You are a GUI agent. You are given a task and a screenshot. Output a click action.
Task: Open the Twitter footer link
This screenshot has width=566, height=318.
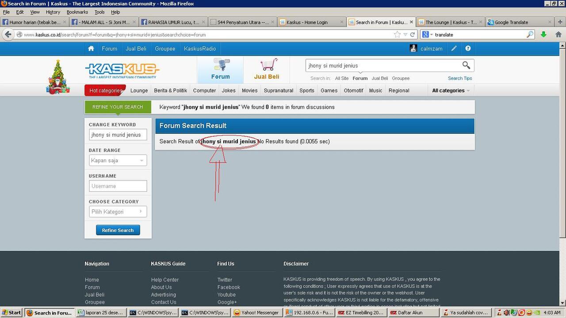pyautogui.click(x=225, y=280)
